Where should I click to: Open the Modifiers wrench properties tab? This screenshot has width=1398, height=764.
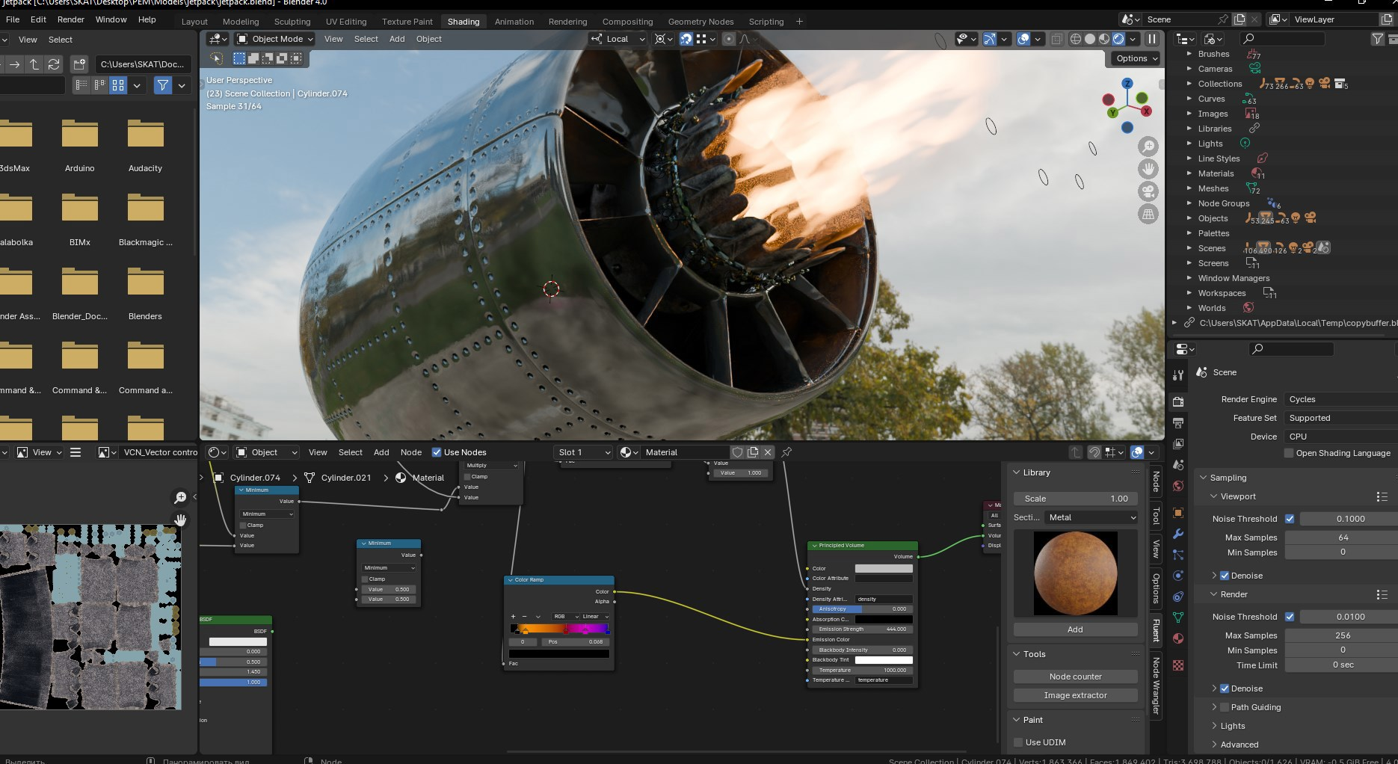1178,534
